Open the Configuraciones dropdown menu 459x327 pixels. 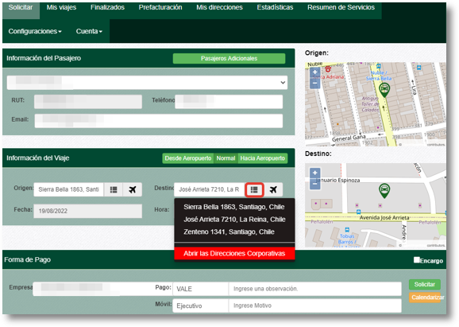(x=35, y=31)
